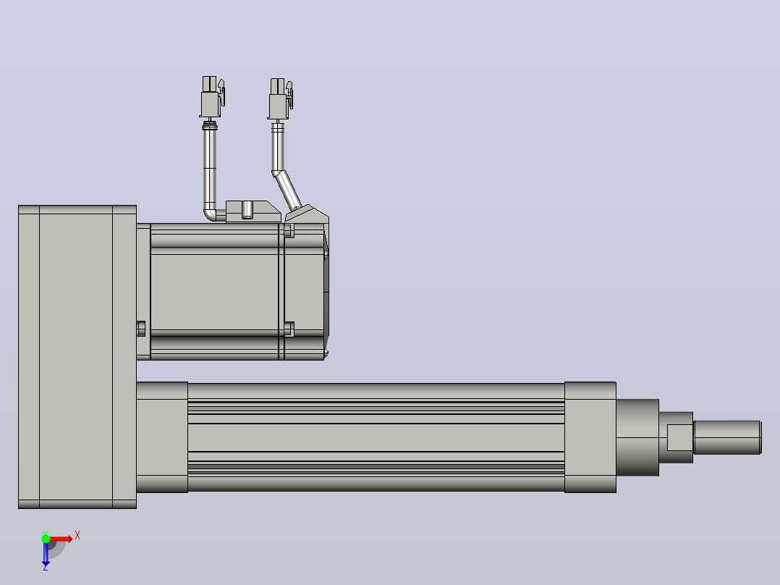Click the green Y axis dot on triad
The image size is (780, 585).
click(x=46, y=539)
